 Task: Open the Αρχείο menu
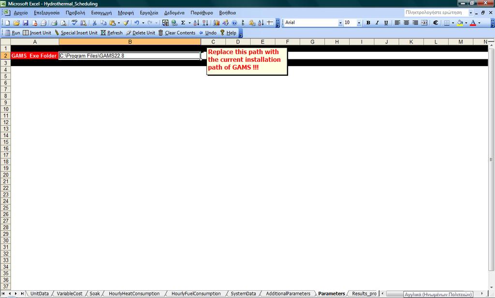pyautogui.click(x=21, y=13)
